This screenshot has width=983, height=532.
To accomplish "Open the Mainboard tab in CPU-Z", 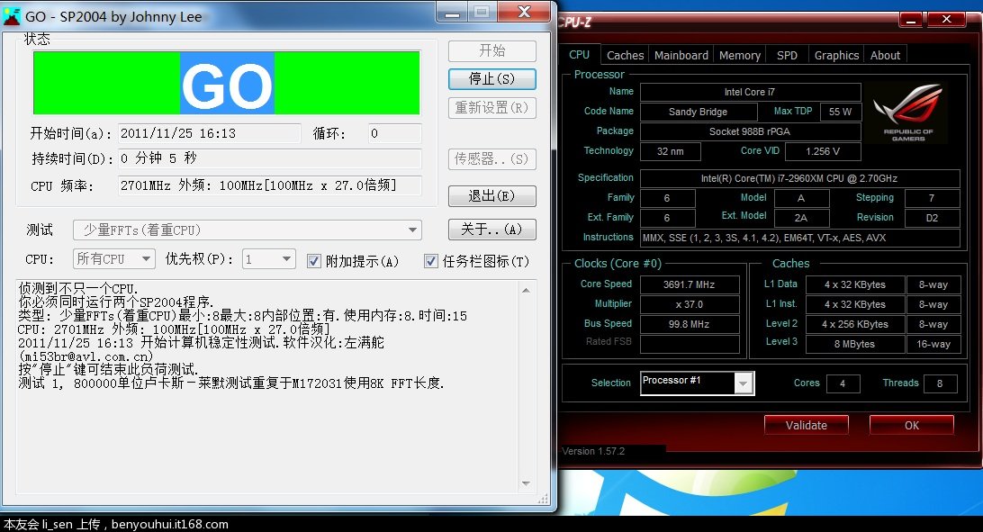I will point(681,55).
